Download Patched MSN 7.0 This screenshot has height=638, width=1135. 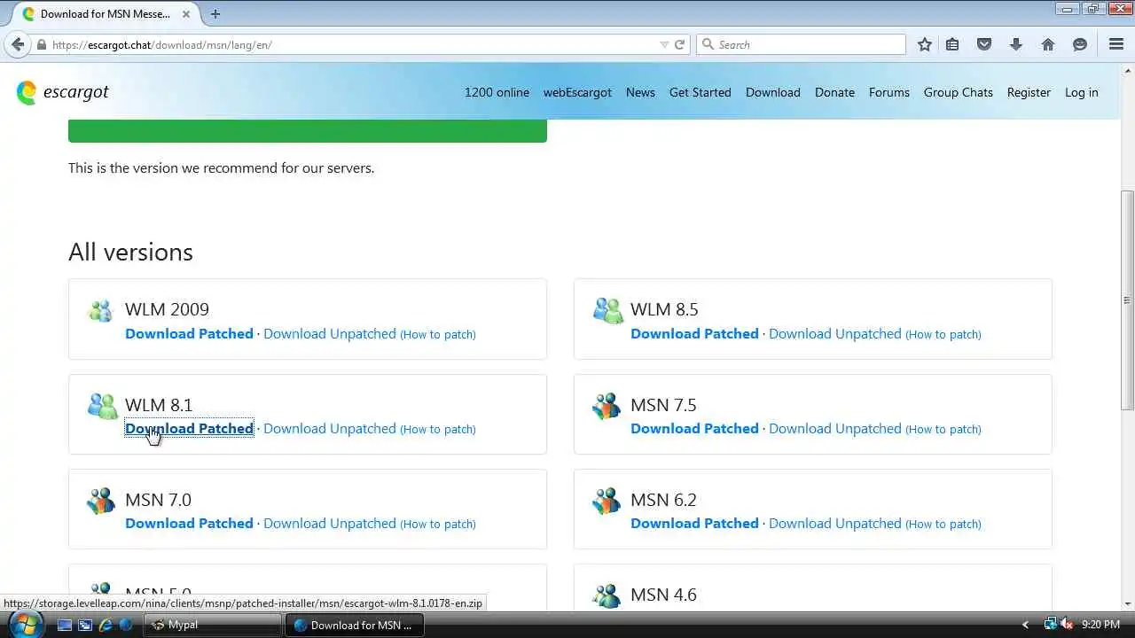[189, 524]
